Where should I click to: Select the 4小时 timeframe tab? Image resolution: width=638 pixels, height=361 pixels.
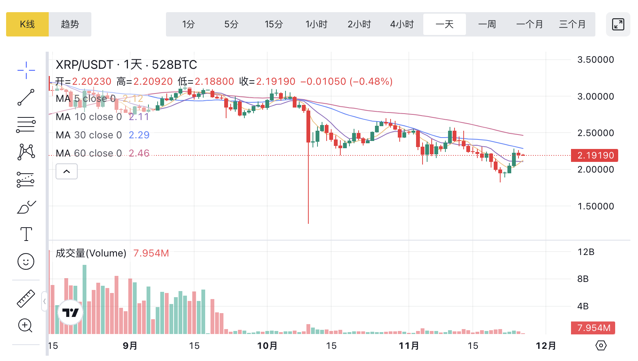(402, 24)
